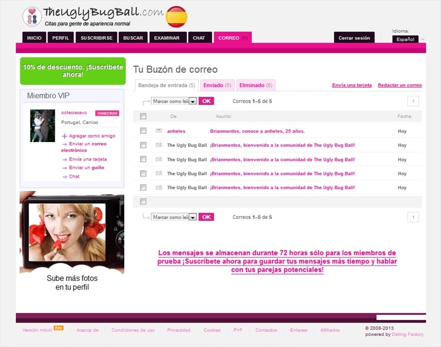
Task: Select the CORREO menu tab
Action: pyautogui.click(x=233, y=38)
